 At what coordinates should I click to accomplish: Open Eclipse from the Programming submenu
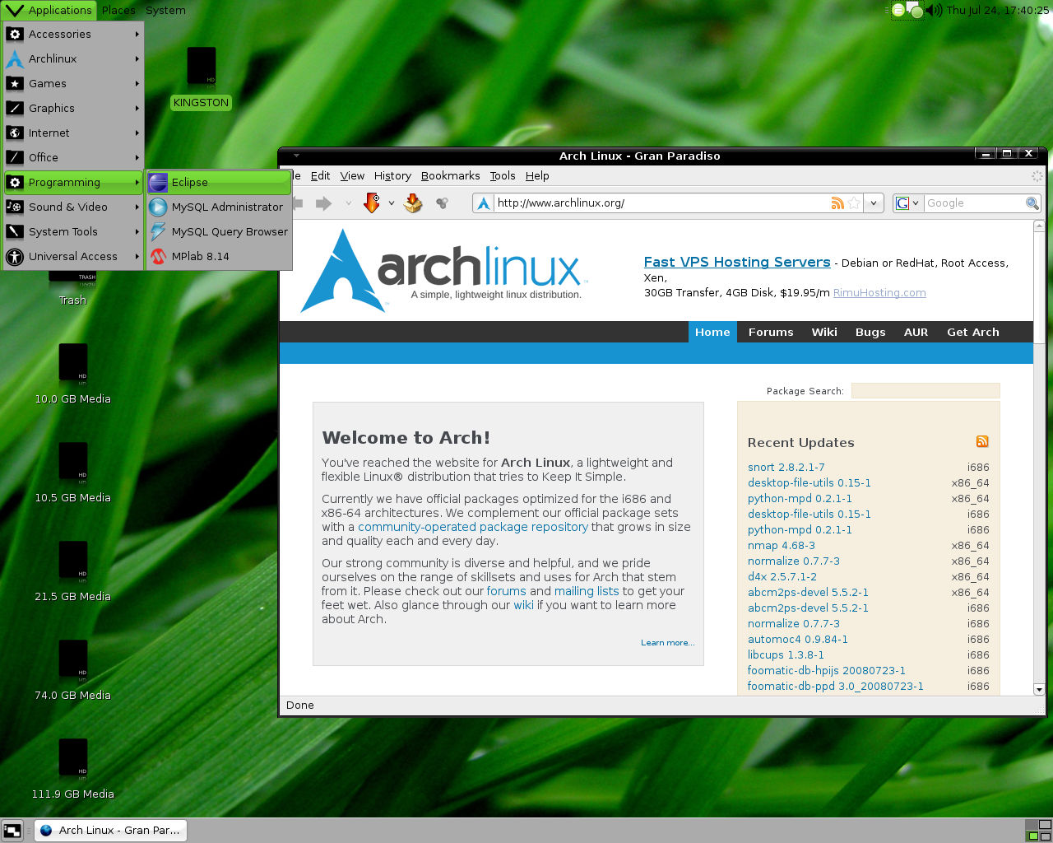(x=219, y=182)
